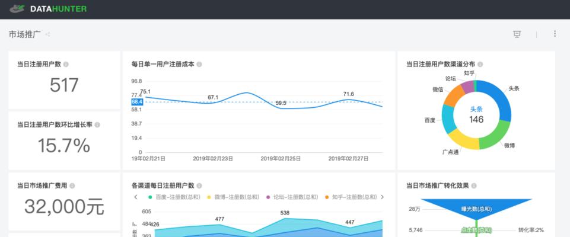The image size is (570, 237).
Task: Toggle legend item 知乎-注册数(总和)
Action: [351, 197]
